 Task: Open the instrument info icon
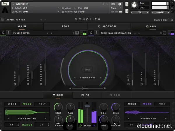120,4
